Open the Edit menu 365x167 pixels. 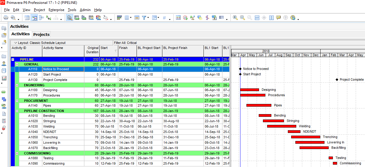click(x=16, y=10)
